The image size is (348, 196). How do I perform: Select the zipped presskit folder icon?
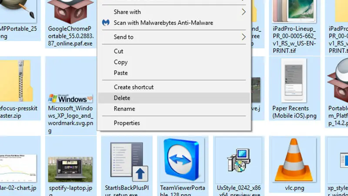[17, 81]
